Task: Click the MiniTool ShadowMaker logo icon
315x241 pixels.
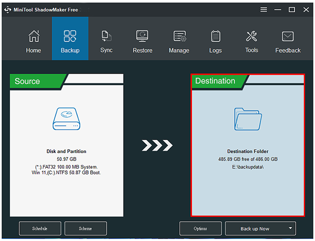Action: pyautogui.click(x=8, y=9)
